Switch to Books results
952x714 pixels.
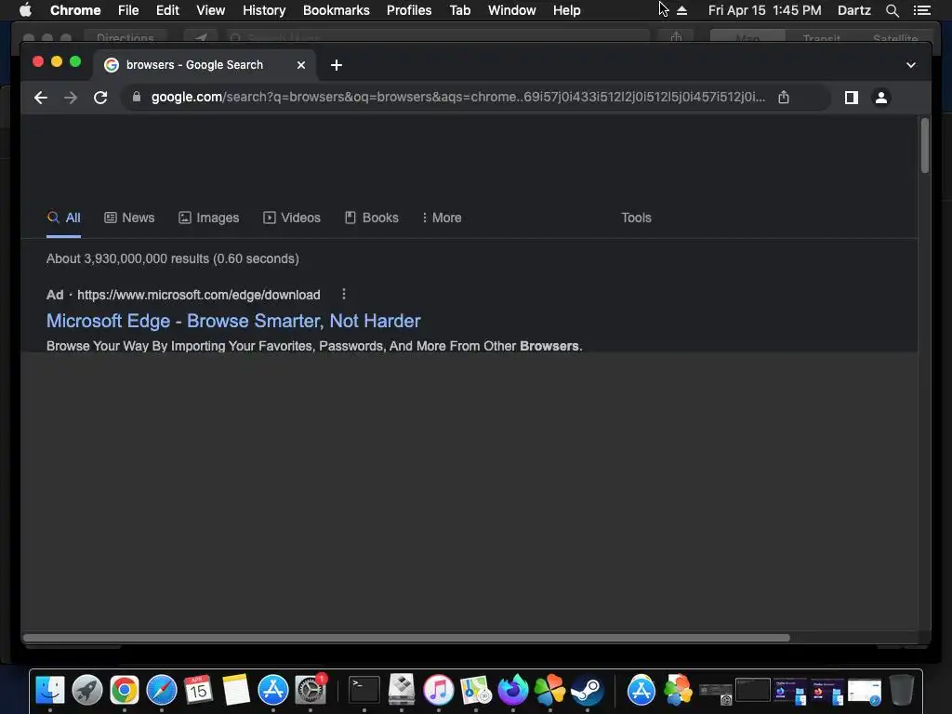[x=372, y=218]
